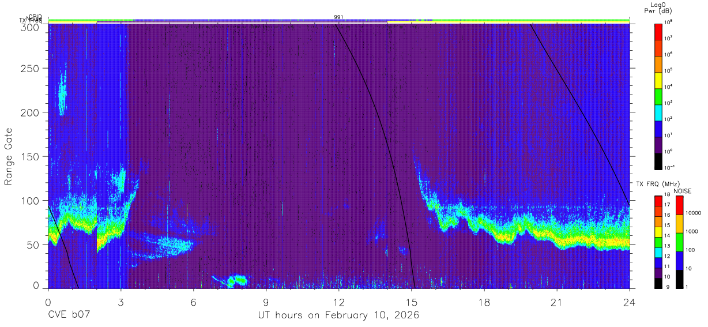This screenshot has width=708, height=327.
Task: Click the top exponent label of Lag0 Pwr colorbar
Action: [669, 22]
